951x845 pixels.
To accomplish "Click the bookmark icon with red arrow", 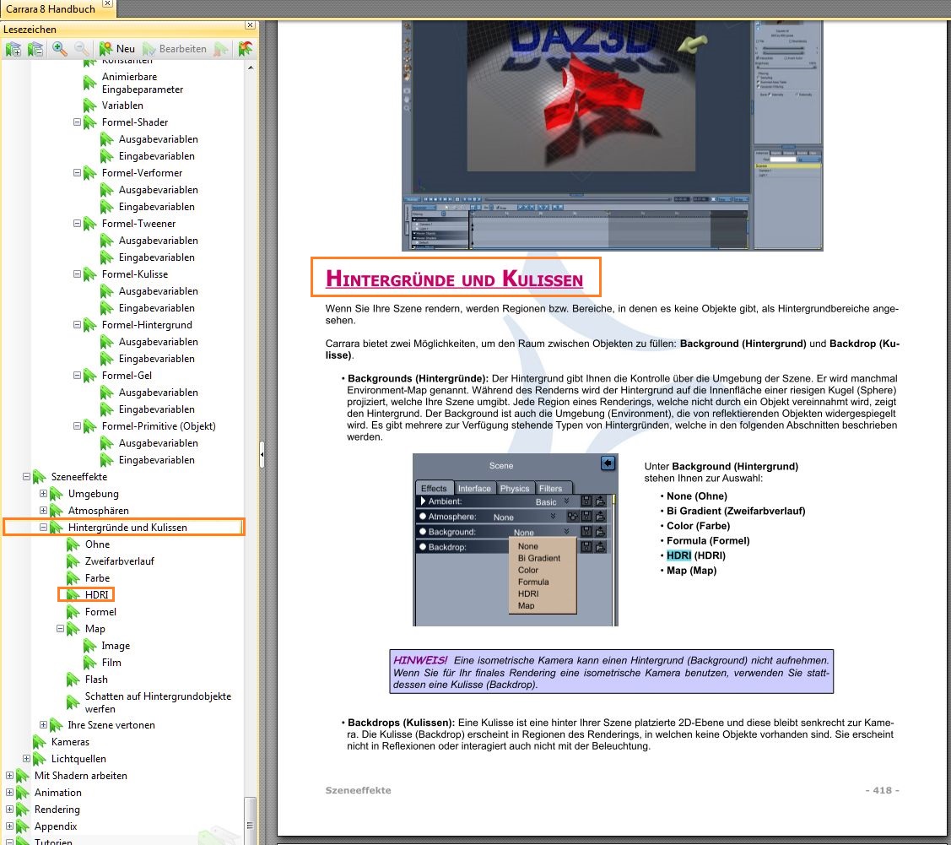I will click(x=245, y=49).
